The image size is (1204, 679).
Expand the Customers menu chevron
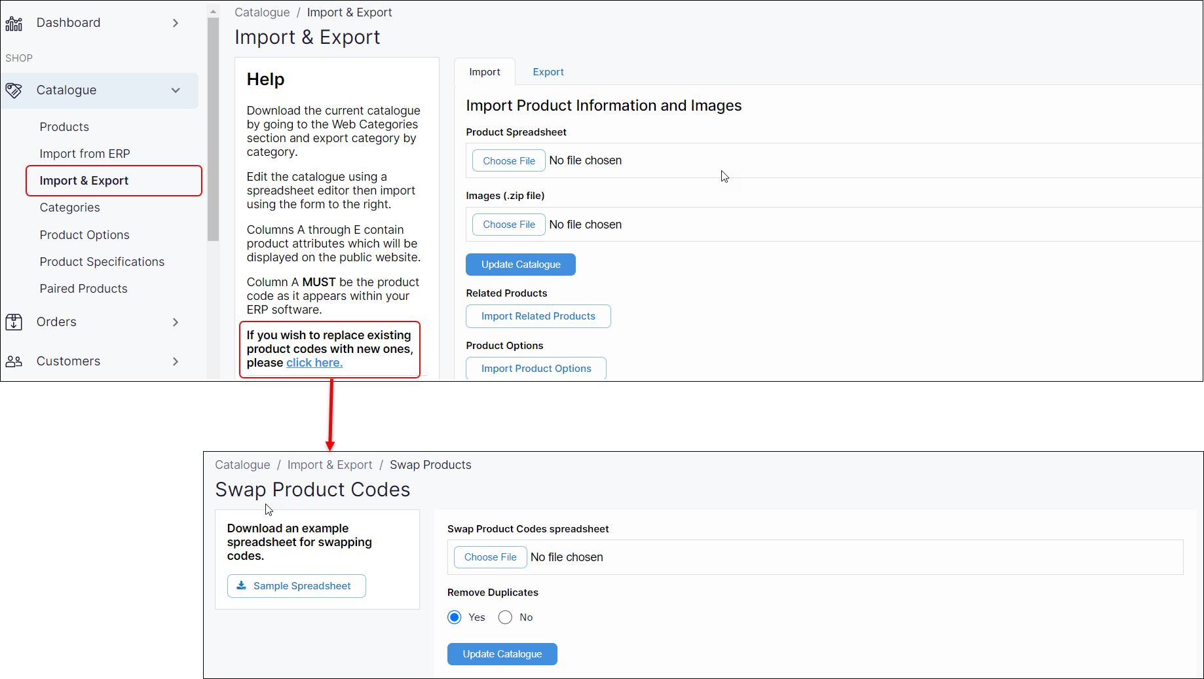(176, 361)
